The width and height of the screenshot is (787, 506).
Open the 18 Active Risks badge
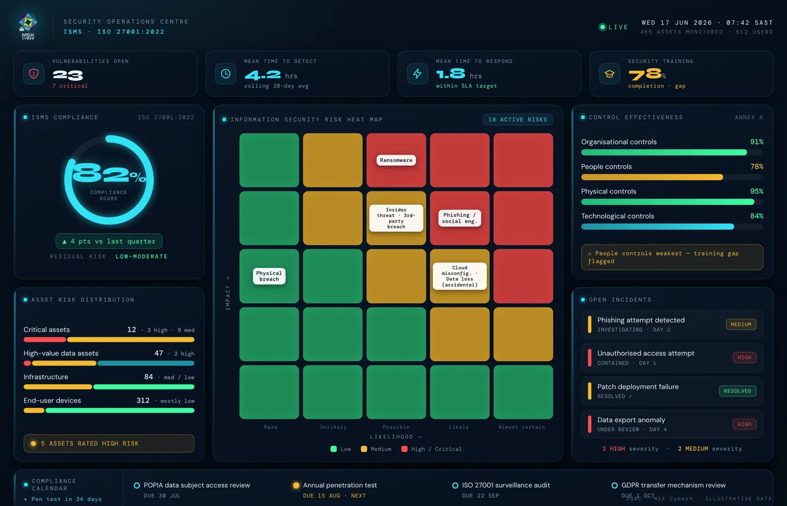pyautogui.click(x=518, y=119)
